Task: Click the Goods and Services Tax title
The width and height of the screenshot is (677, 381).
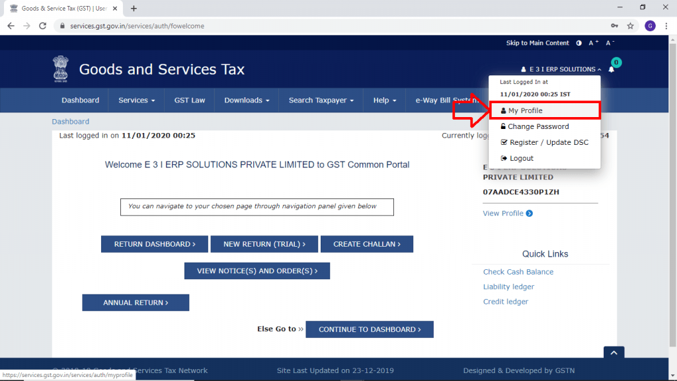Action: (x=161, y=69)
